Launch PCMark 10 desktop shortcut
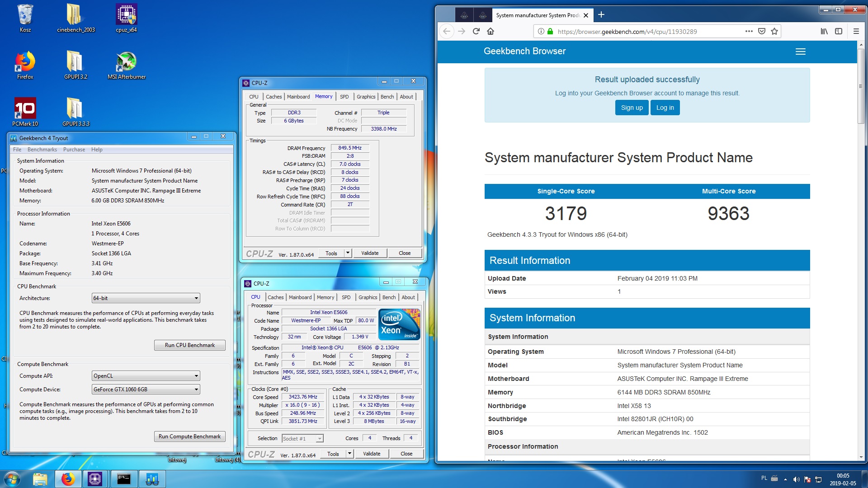 click(x=25, y=112)
